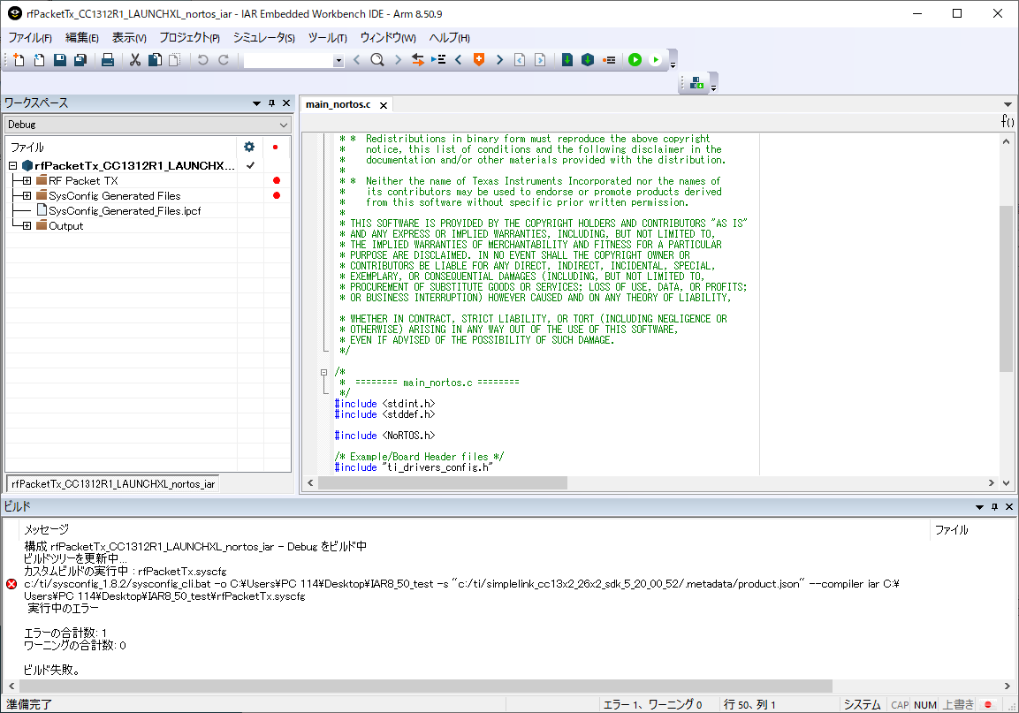The image size is (1019, 713).
Task: Open the workspace gear settings column icon
Action: pyautogui.click(x=249, y=147)
